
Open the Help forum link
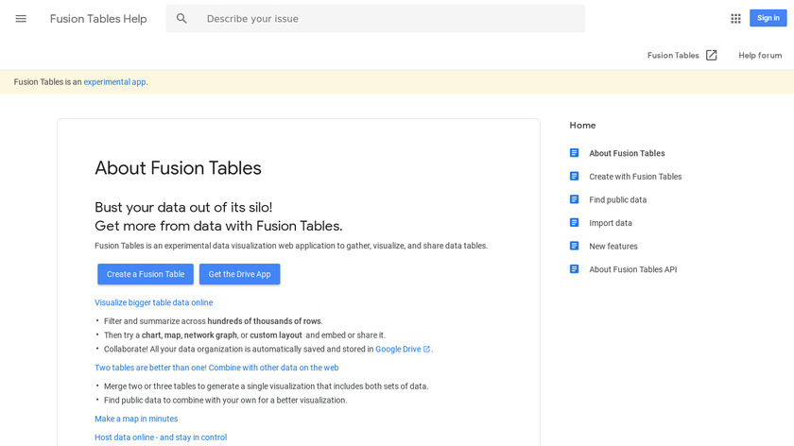(x=760, y=56)
